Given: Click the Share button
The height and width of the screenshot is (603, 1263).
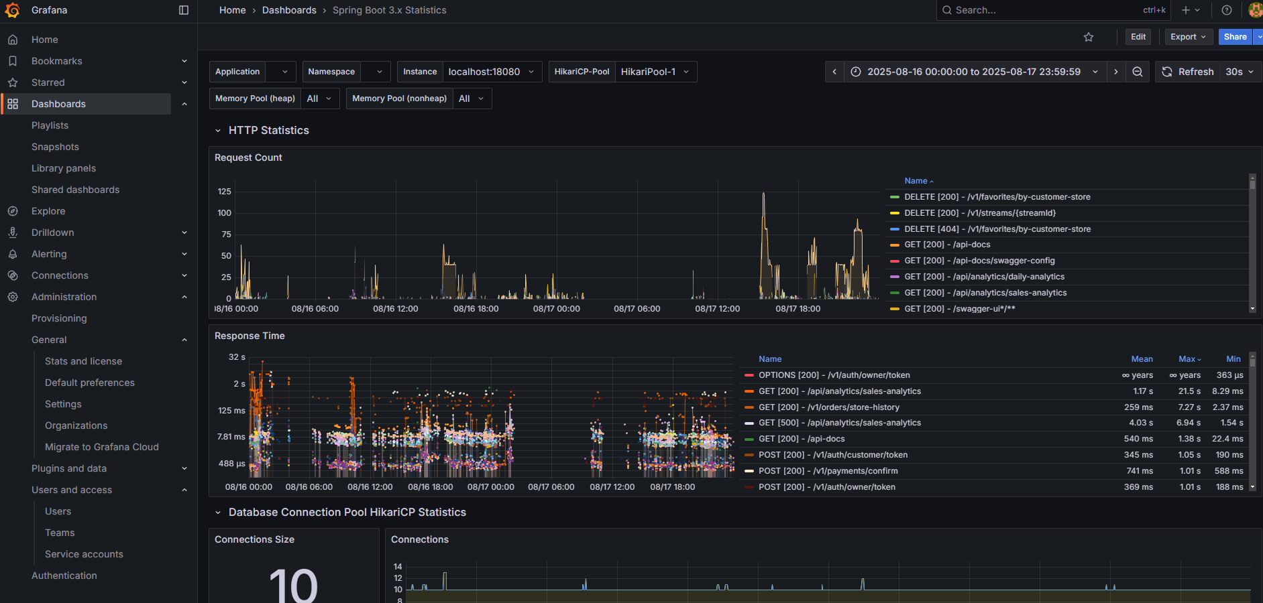Looking at the screenshot, I should (1235, 37).
